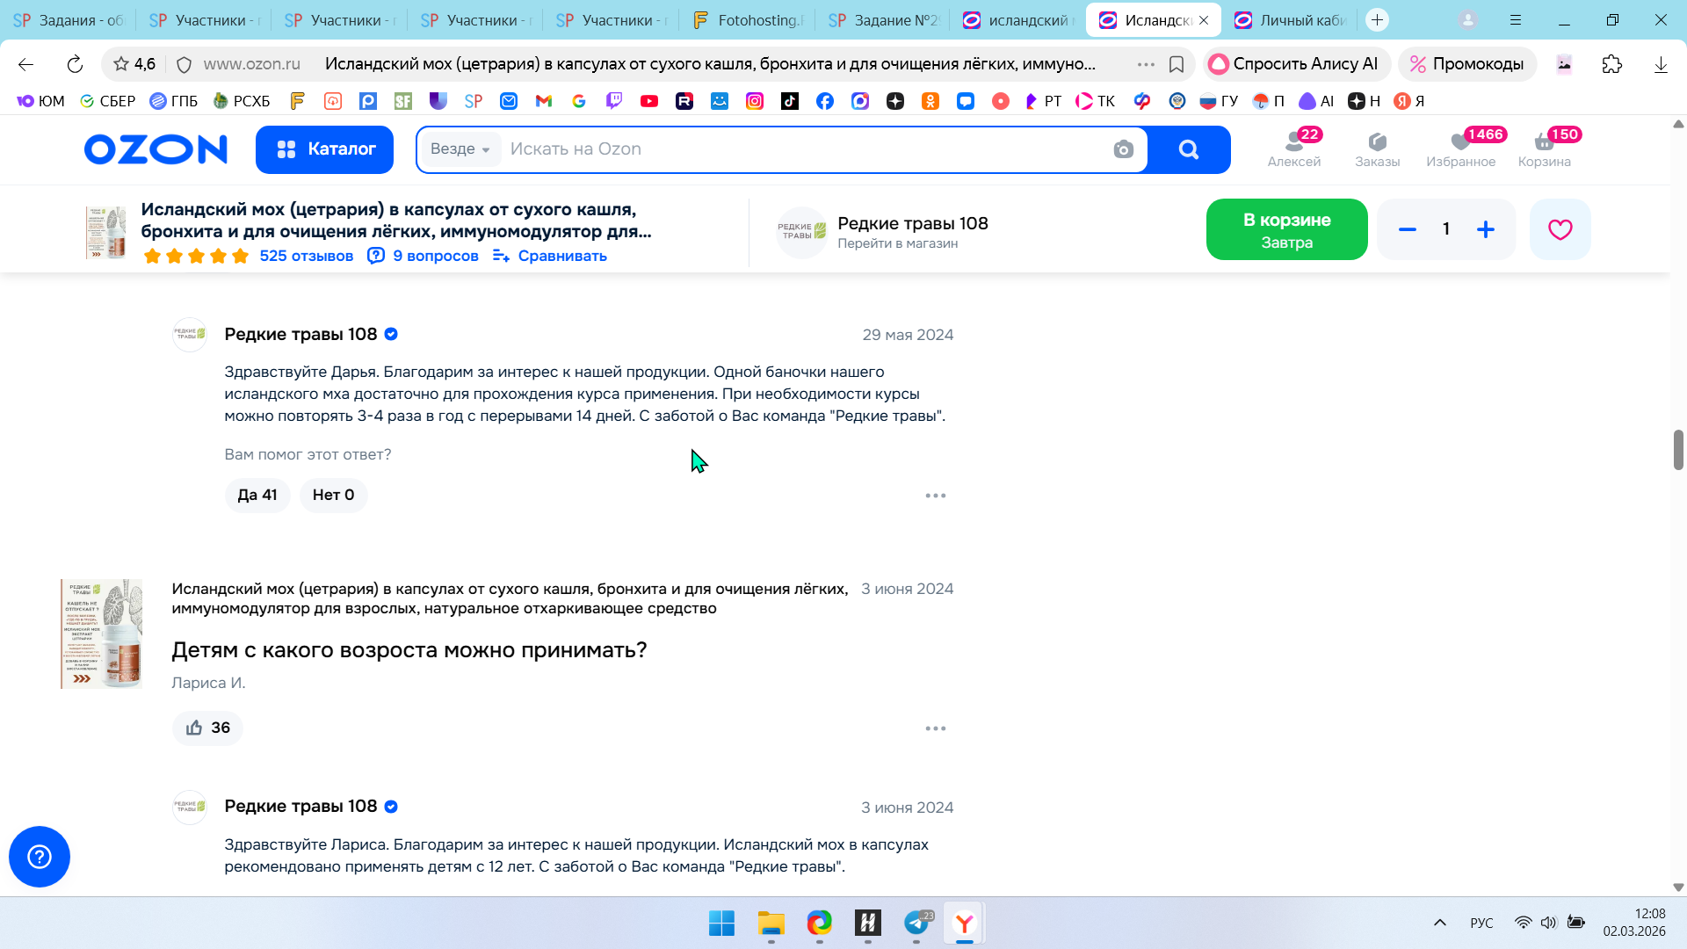Vote Нет 0 on the answer
The height and width of the screenshot is (949, 1687).
click(333, 495)
